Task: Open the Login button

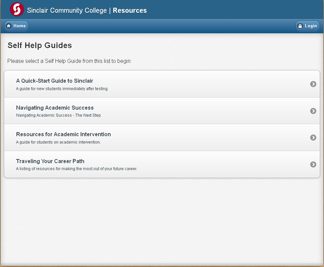Action: coord(308,26)
